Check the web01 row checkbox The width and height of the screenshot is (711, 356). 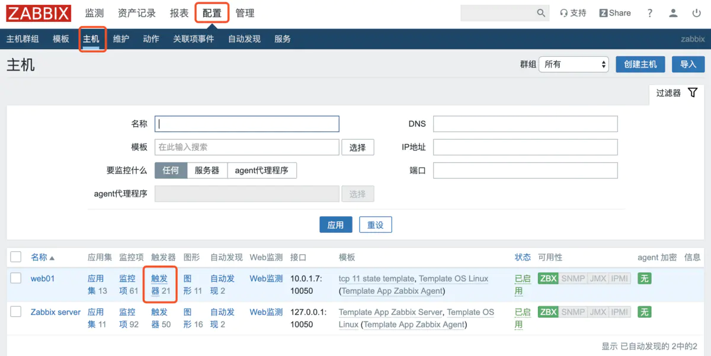pos(16,278)
